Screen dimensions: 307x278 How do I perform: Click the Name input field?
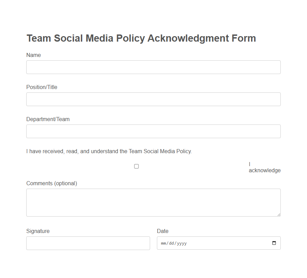153,67
